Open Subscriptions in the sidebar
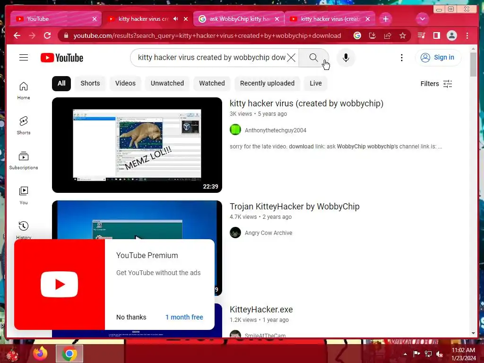The width and height of the screenshot is (484, 363). [x=24, y=161]
